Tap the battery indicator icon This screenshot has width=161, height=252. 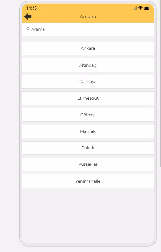coord(147,8)
